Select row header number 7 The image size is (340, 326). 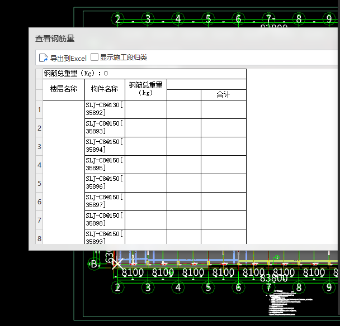click(39, 220)
